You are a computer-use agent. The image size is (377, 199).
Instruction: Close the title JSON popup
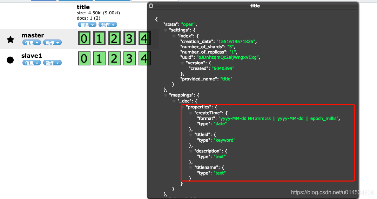click(x=151, y=6)
